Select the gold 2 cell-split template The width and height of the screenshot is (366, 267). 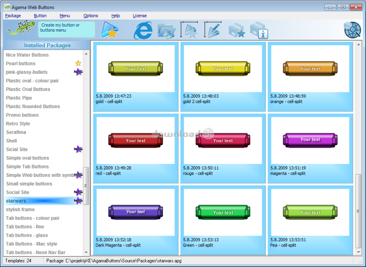click(x=223, y=76)
